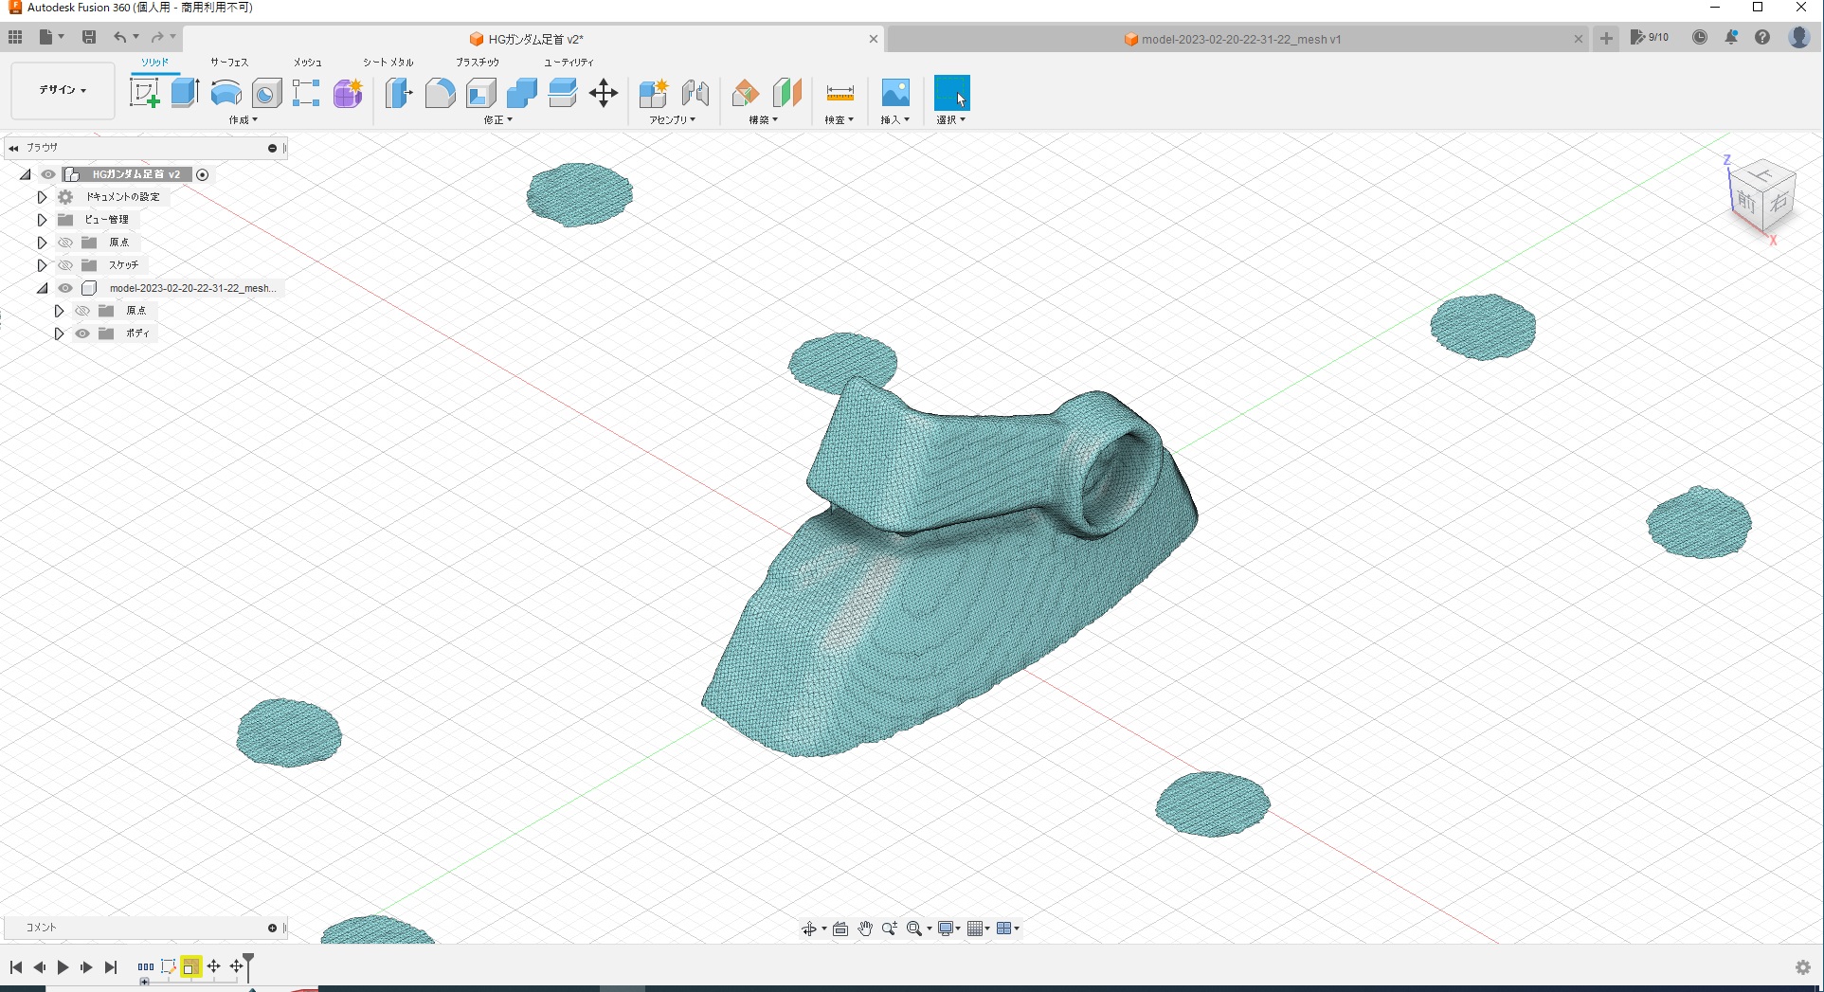Viewport: 1824px width, 992px height.
Task: Switch to the サーフェス toolbar tab
Action: [229, 63]
